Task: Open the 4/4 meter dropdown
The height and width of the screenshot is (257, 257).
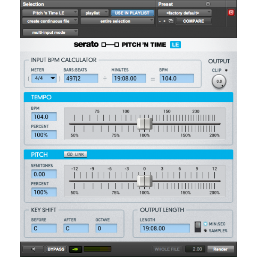Action: (44, 78)
